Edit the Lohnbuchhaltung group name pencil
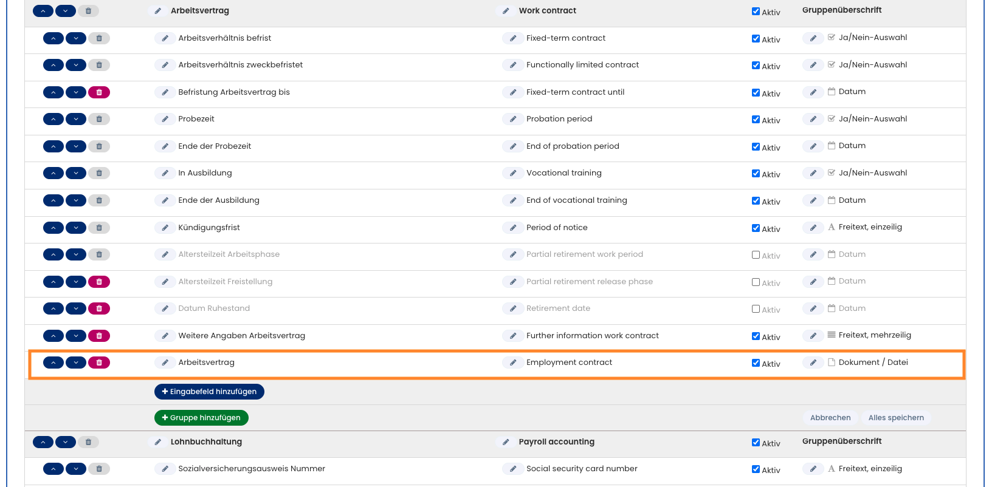 157,442
